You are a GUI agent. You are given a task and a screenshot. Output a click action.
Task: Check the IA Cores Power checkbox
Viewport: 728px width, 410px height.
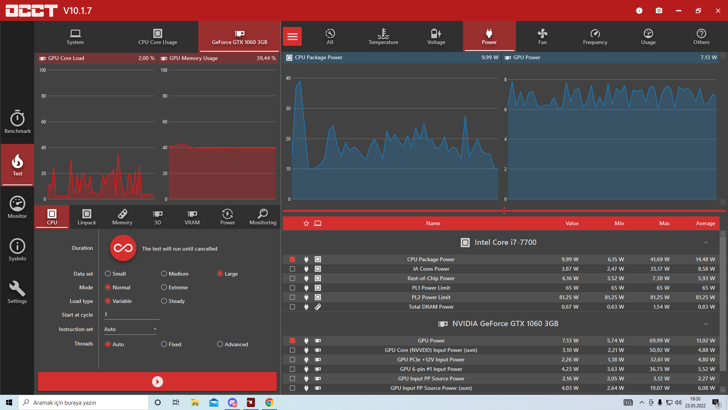292,269
